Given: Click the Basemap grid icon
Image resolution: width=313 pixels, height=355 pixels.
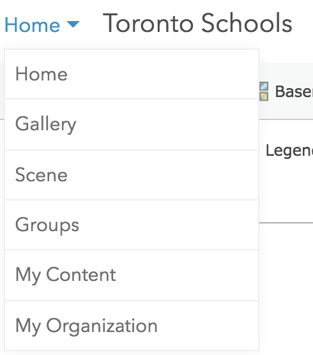Looking at the screenshot, I should pos(264,91).
